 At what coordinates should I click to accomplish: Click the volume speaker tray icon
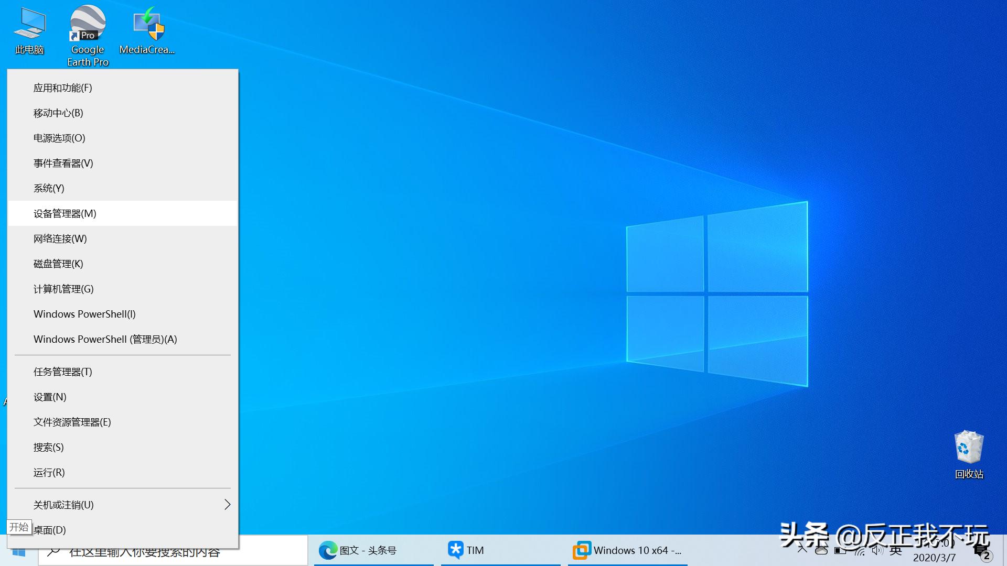(x=877, y=550)
